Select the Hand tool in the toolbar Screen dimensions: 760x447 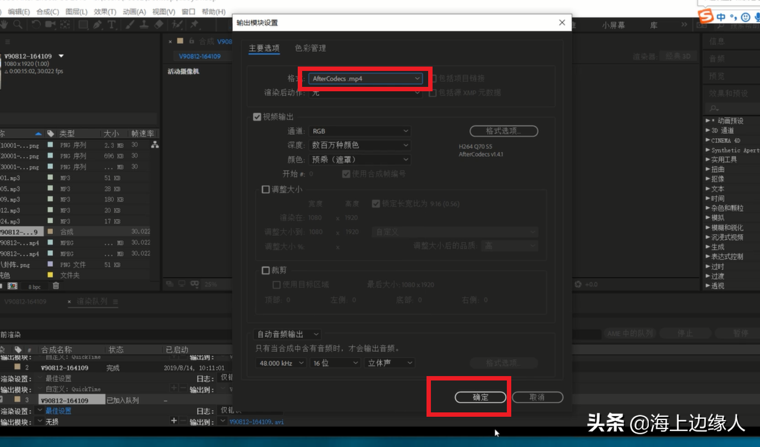[4, 24]
